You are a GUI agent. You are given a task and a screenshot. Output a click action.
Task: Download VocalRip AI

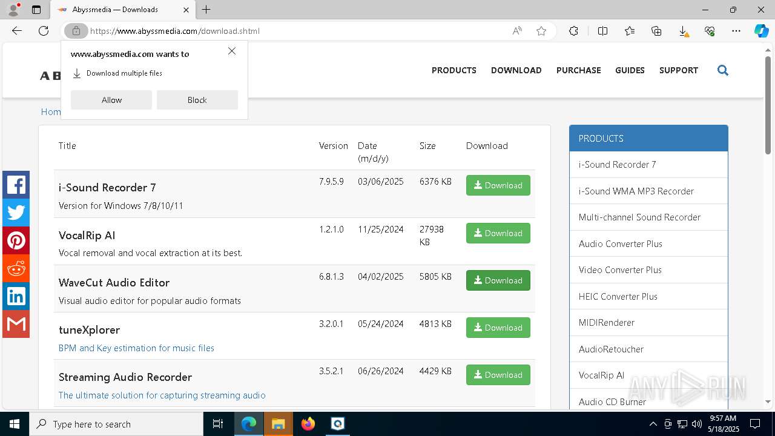498,233
